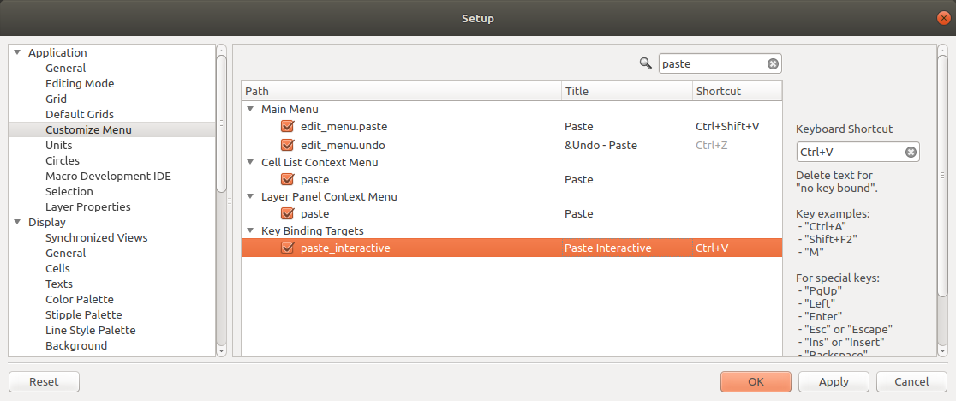Collapse the Key Binding Targets group
Image resolution: width=956 pixels, height=401 pixels.
250,231
